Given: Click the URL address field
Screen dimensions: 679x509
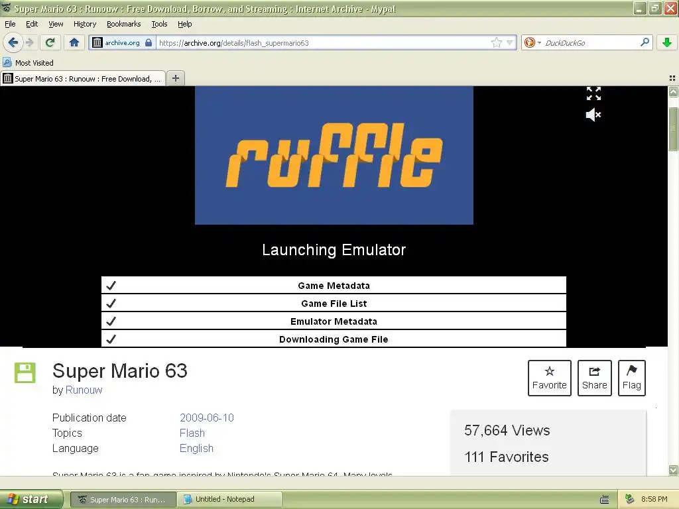Looking at the screenshot, I should tap(323, 42).
